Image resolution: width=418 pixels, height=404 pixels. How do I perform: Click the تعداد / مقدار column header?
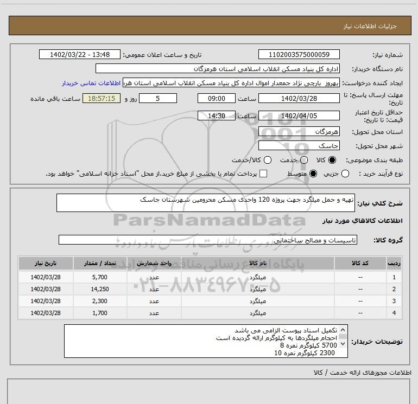click(100, 263)
